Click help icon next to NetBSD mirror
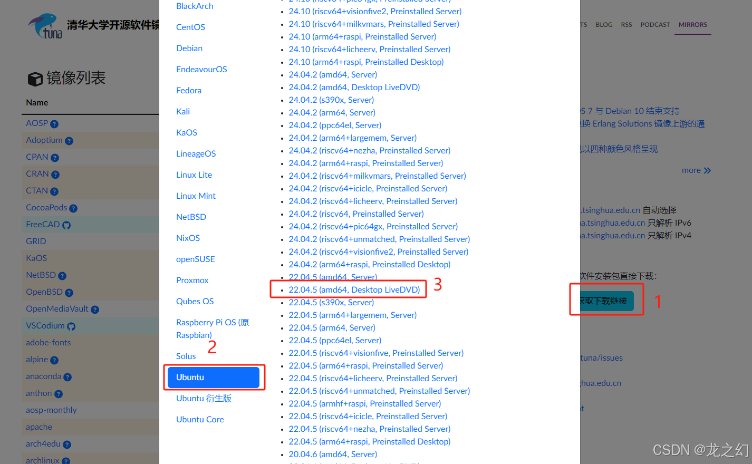The width and height of the screenshot is (752, 464). (62, 276)
